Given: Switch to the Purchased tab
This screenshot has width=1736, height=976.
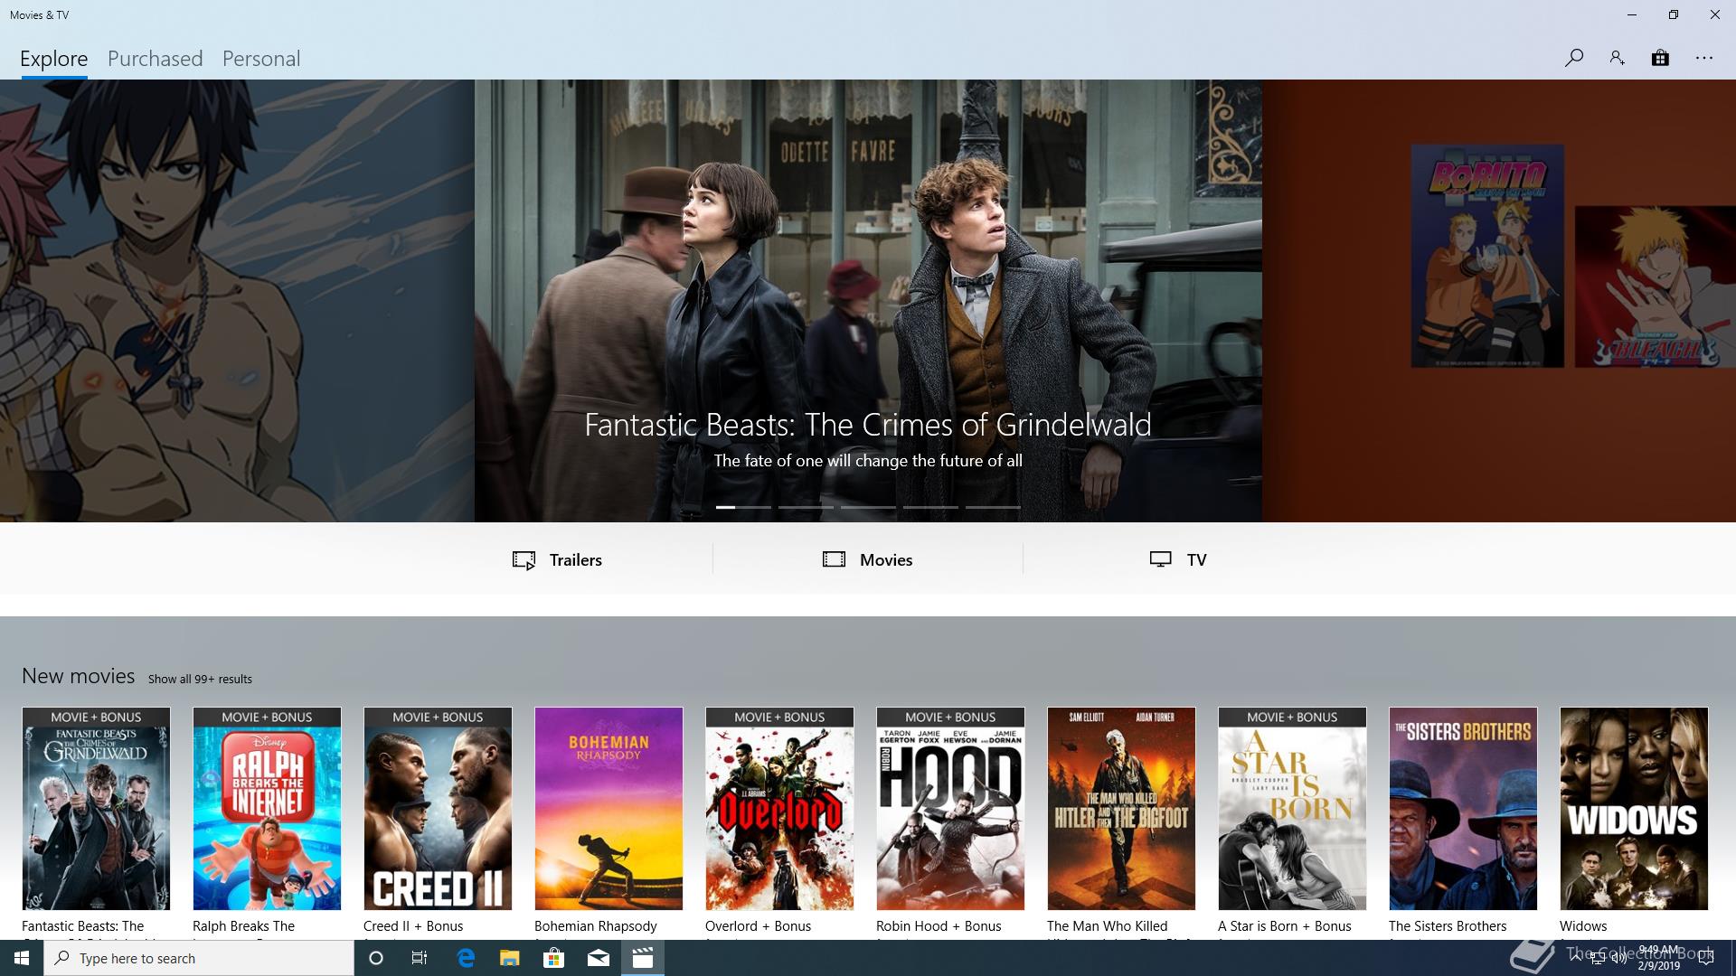Looking at the screenshot, I should tap(156, 59).
